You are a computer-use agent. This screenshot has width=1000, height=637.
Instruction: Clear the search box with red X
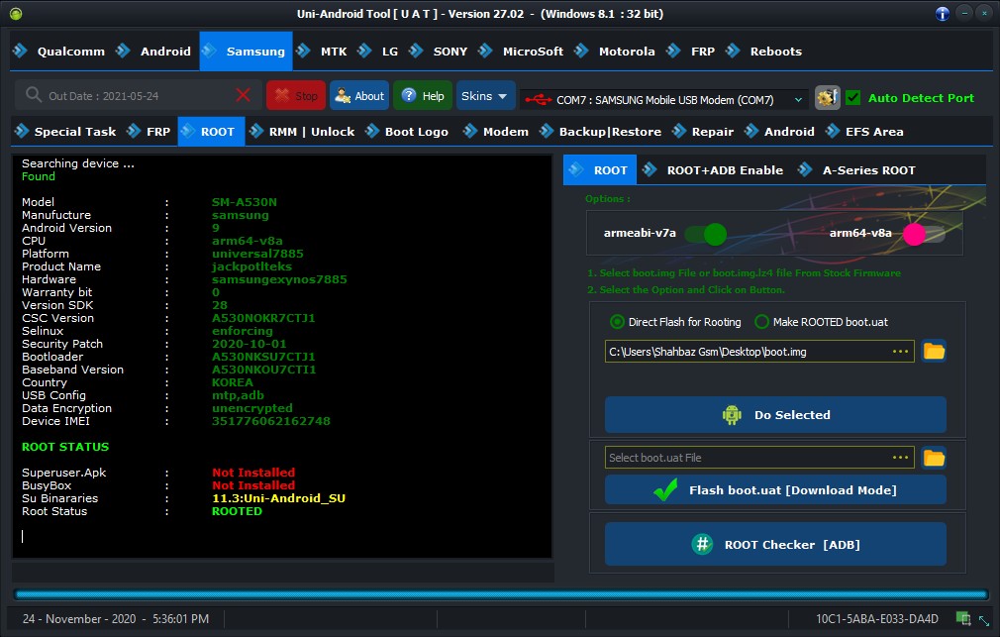(x=244, y=95)
